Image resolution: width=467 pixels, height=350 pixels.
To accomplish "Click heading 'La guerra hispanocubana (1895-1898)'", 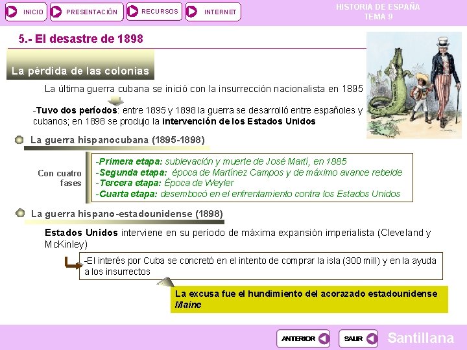I will coord(117,140).
